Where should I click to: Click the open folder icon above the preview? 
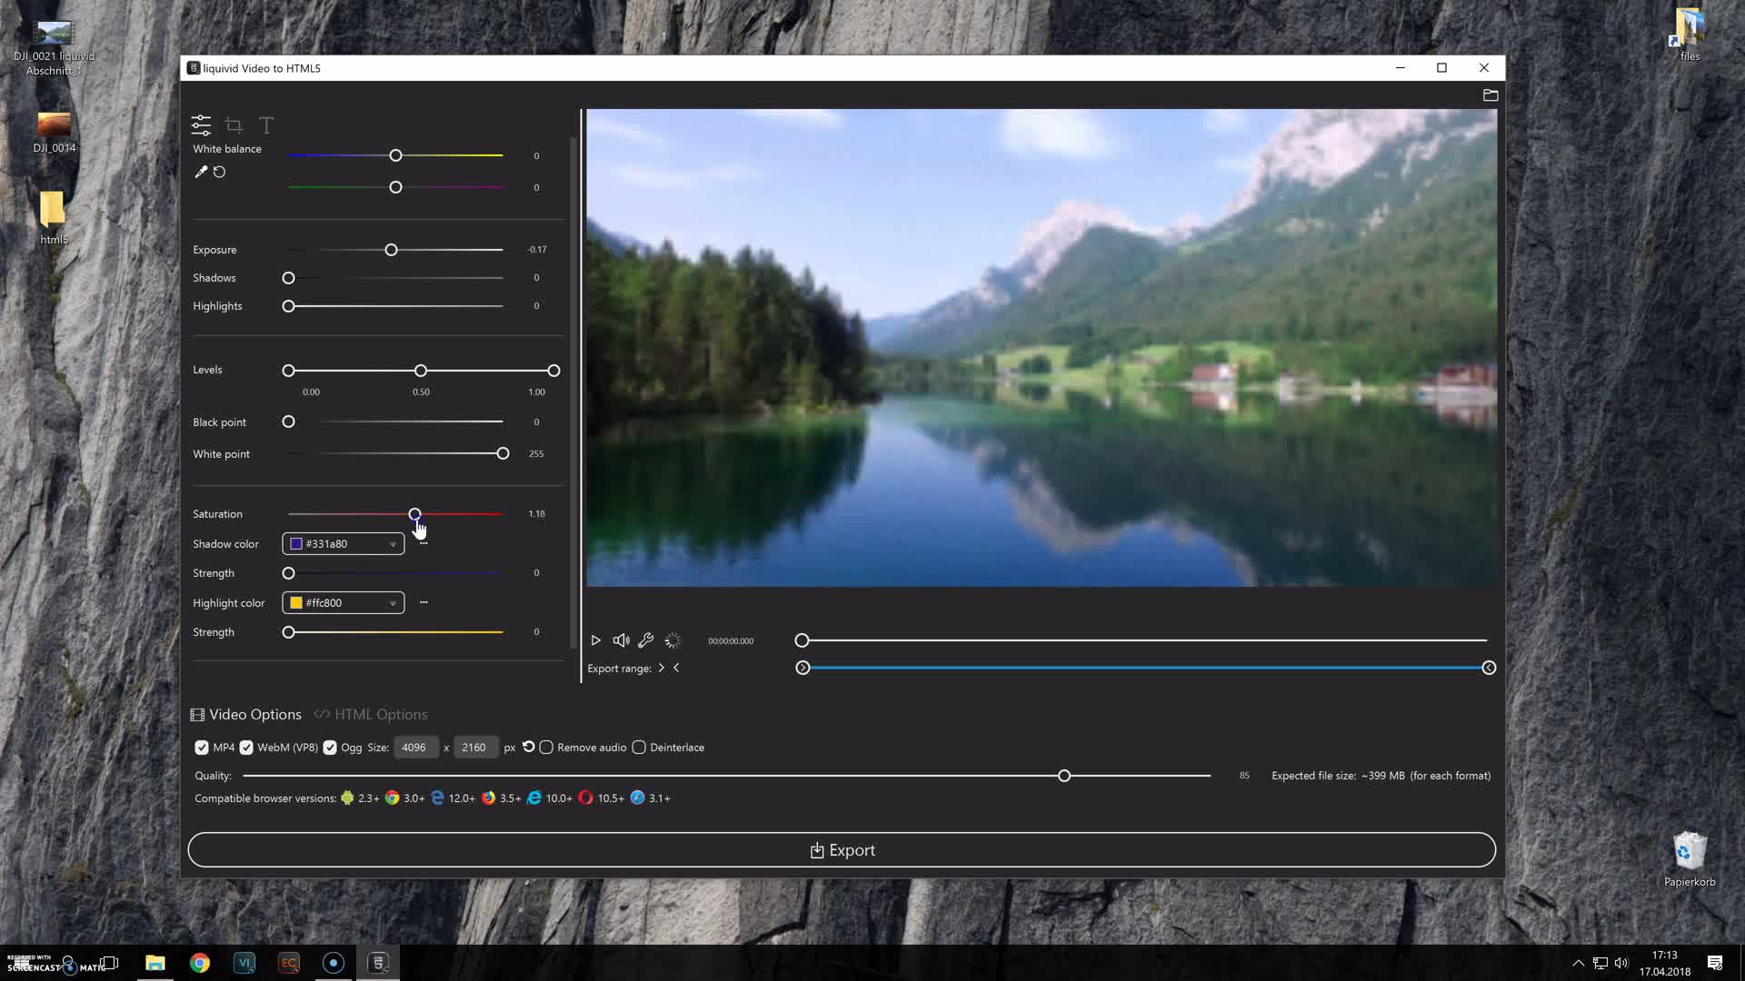[x=1491, y=95]
